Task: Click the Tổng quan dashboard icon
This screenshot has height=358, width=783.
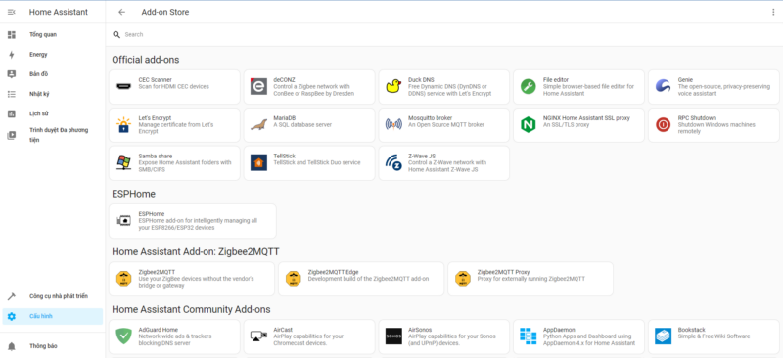Action: tap(12, 35)
